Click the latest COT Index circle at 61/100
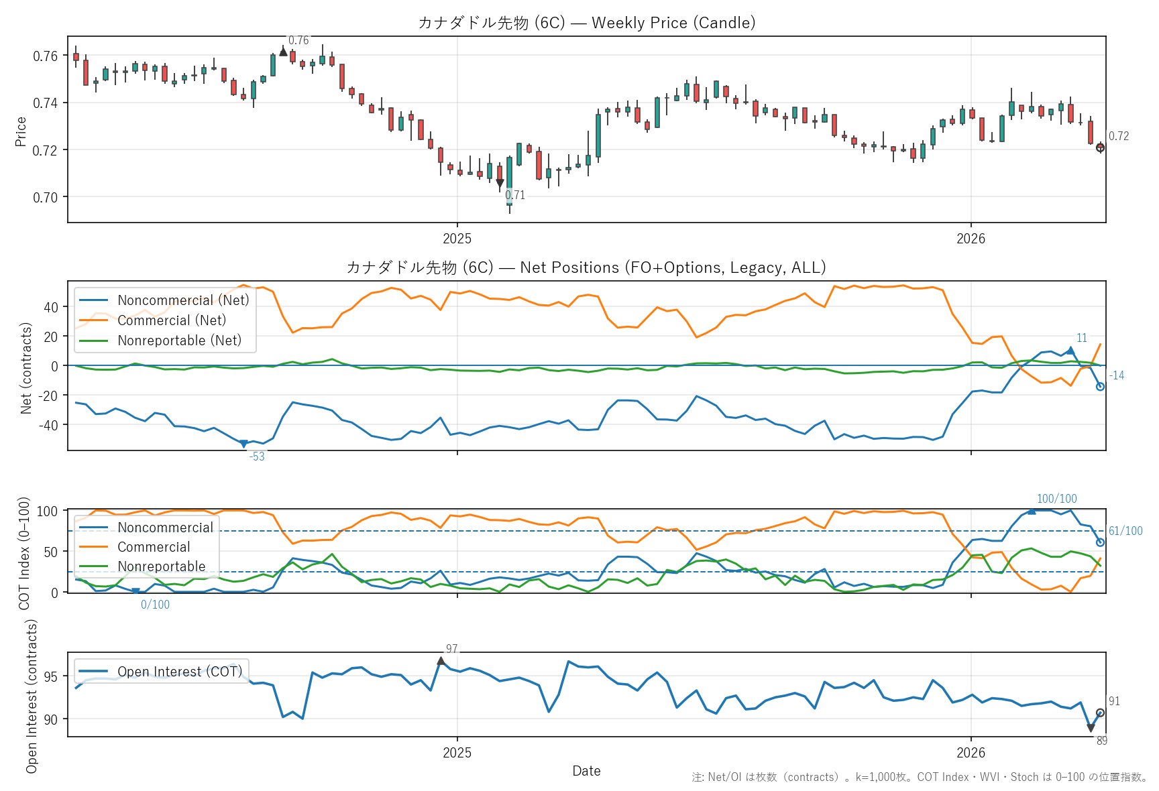 pyautogui.click(x=1100, y=542)
